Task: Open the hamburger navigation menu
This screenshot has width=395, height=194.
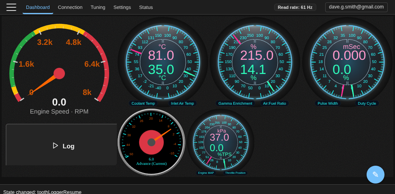Action: click(x=11, y=7)
